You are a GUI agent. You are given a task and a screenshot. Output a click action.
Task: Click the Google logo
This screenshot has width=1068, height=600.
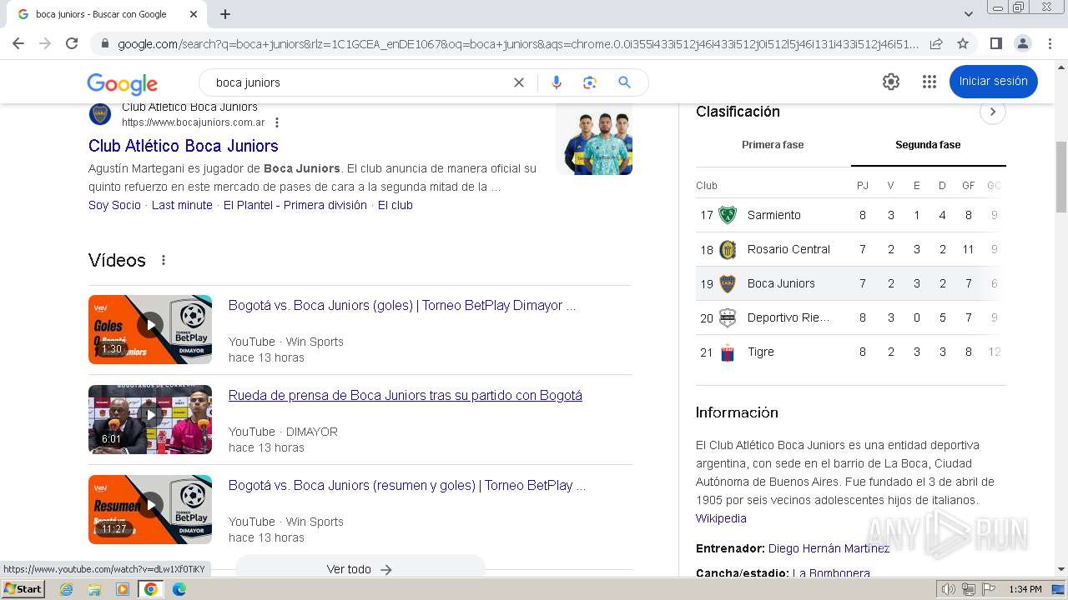(x=122, y=83)
